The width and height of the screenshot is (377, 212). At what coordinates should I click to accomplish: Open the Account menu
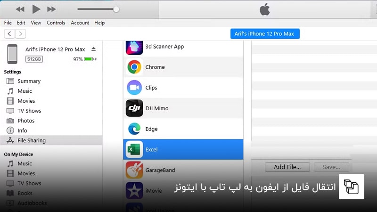point(80,23)
